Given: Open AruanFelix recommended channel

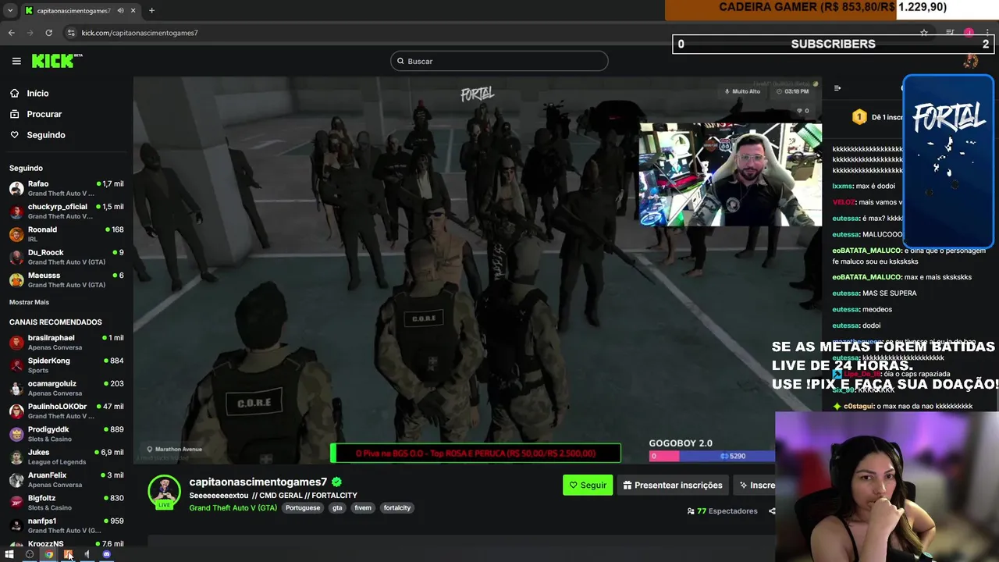Looking at the screenshot, I should (x=66, y=479).
